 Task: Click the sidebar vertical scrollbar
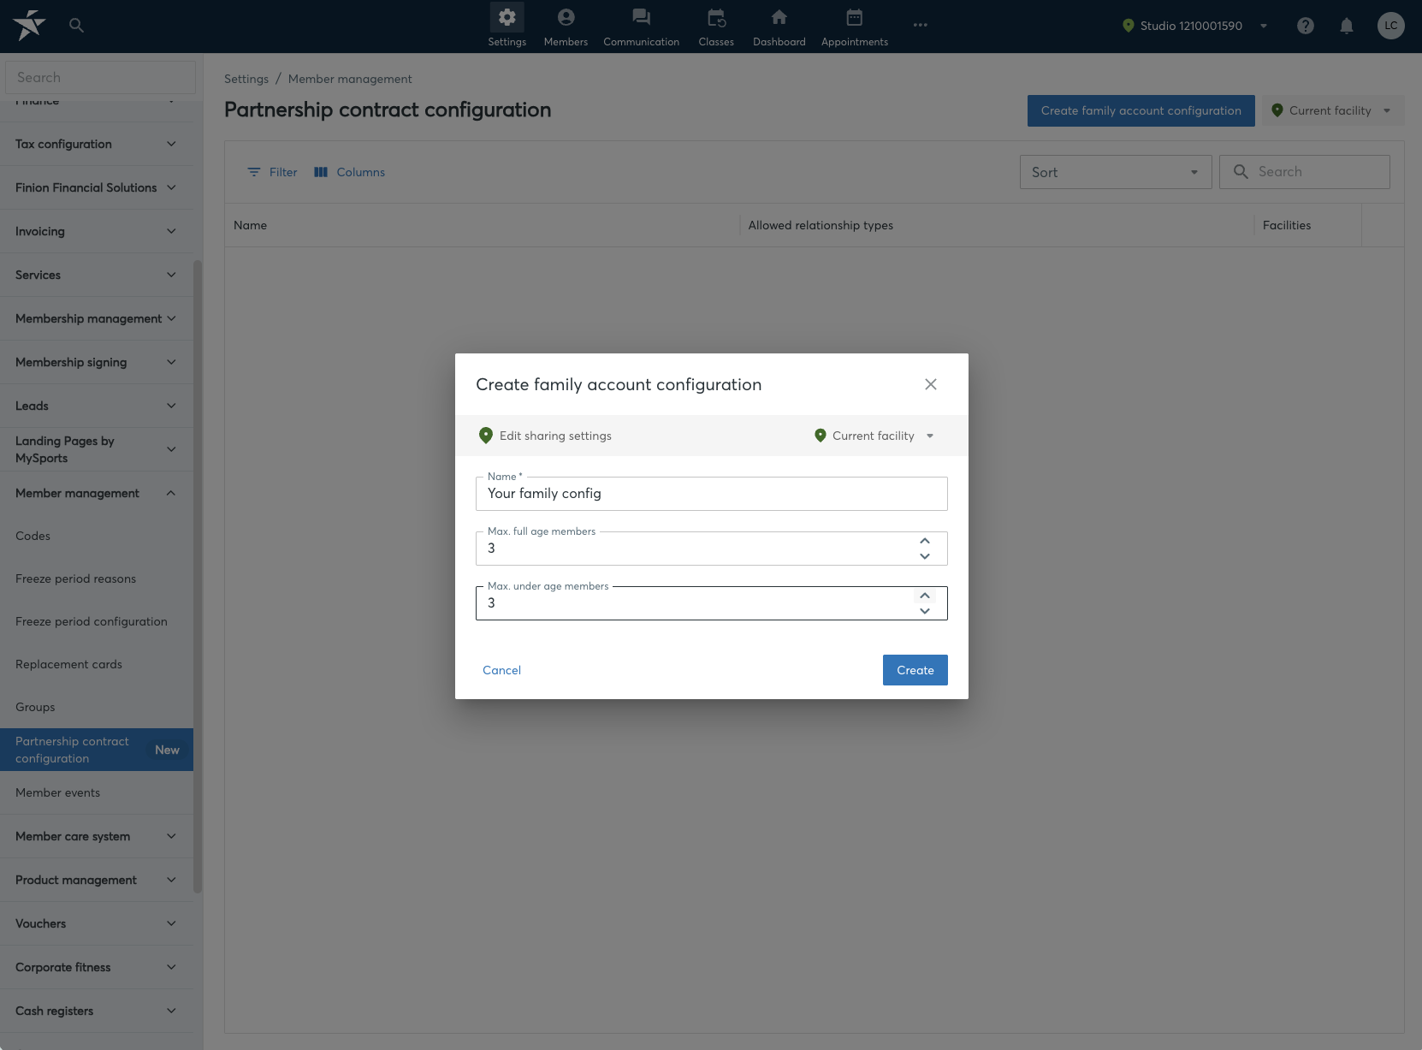pos(198,576)
